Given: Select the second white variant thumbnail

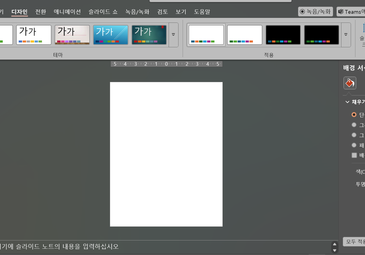Looking at the screenshot, I should [x=245, y=35].
